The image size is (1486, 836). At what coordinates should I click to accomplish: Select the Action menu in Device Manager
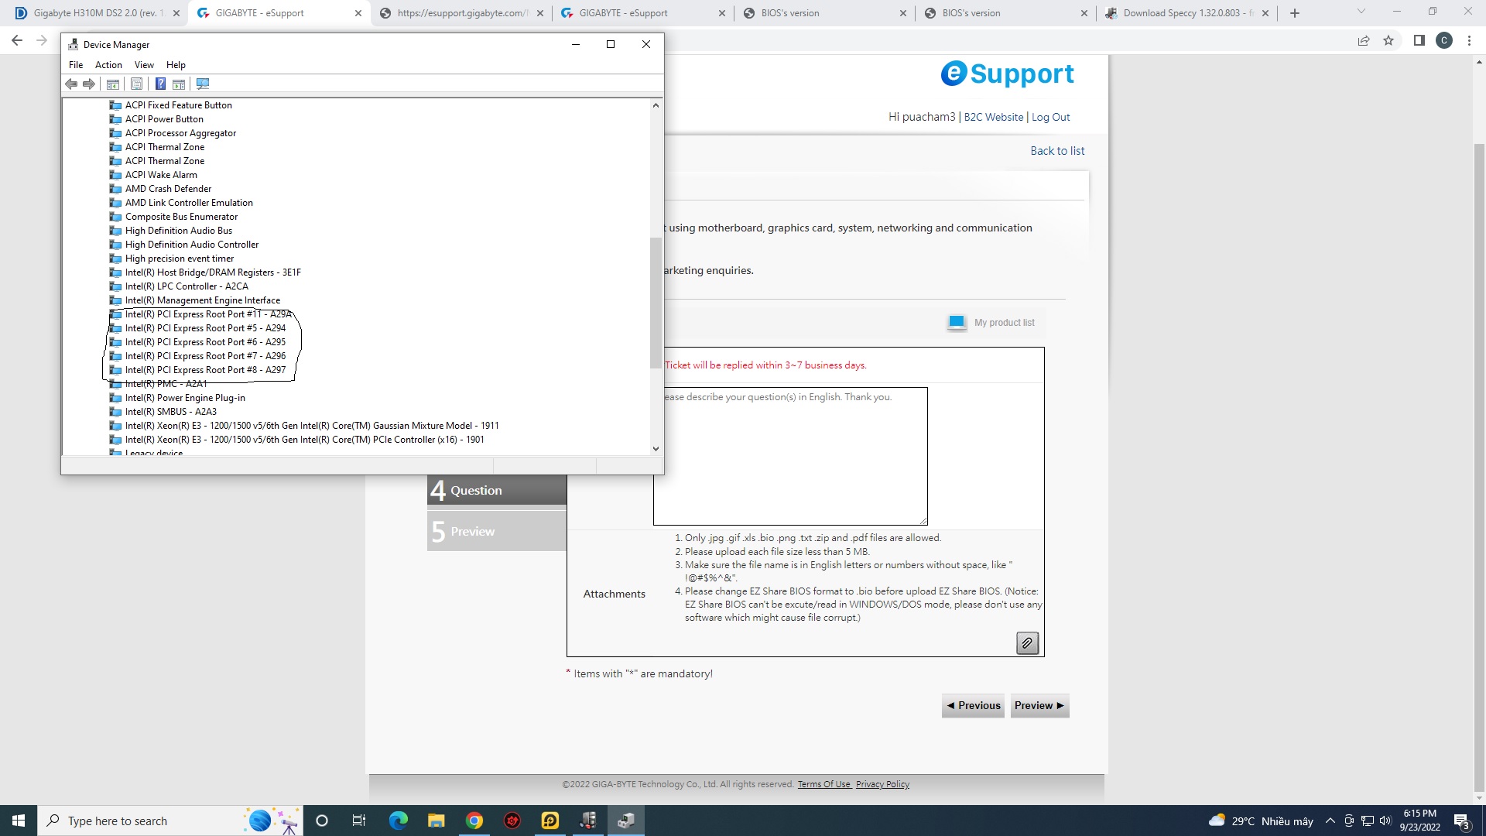tap(107, 64)
